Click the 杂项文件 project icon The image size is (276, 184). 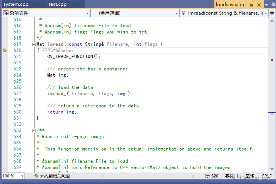pyautogui.click(x=6, y=13)
